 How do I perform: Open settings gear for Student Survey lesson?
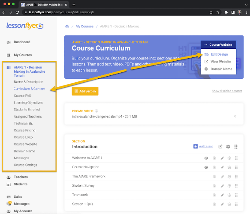(229, 186)
